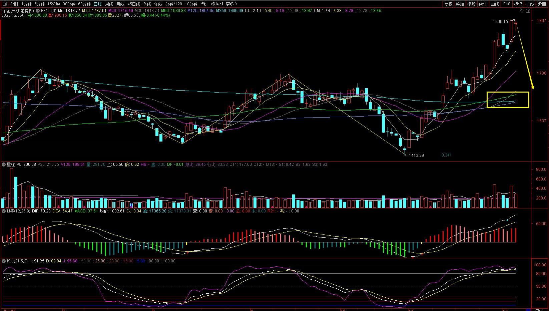Click the panel layout icon at top-left
The height and width of the screenshot is (311, 549).
pos(5,4)
